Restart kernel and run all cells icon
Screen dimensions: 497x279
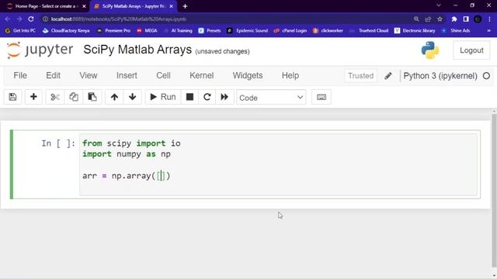[x=224, y=97]
